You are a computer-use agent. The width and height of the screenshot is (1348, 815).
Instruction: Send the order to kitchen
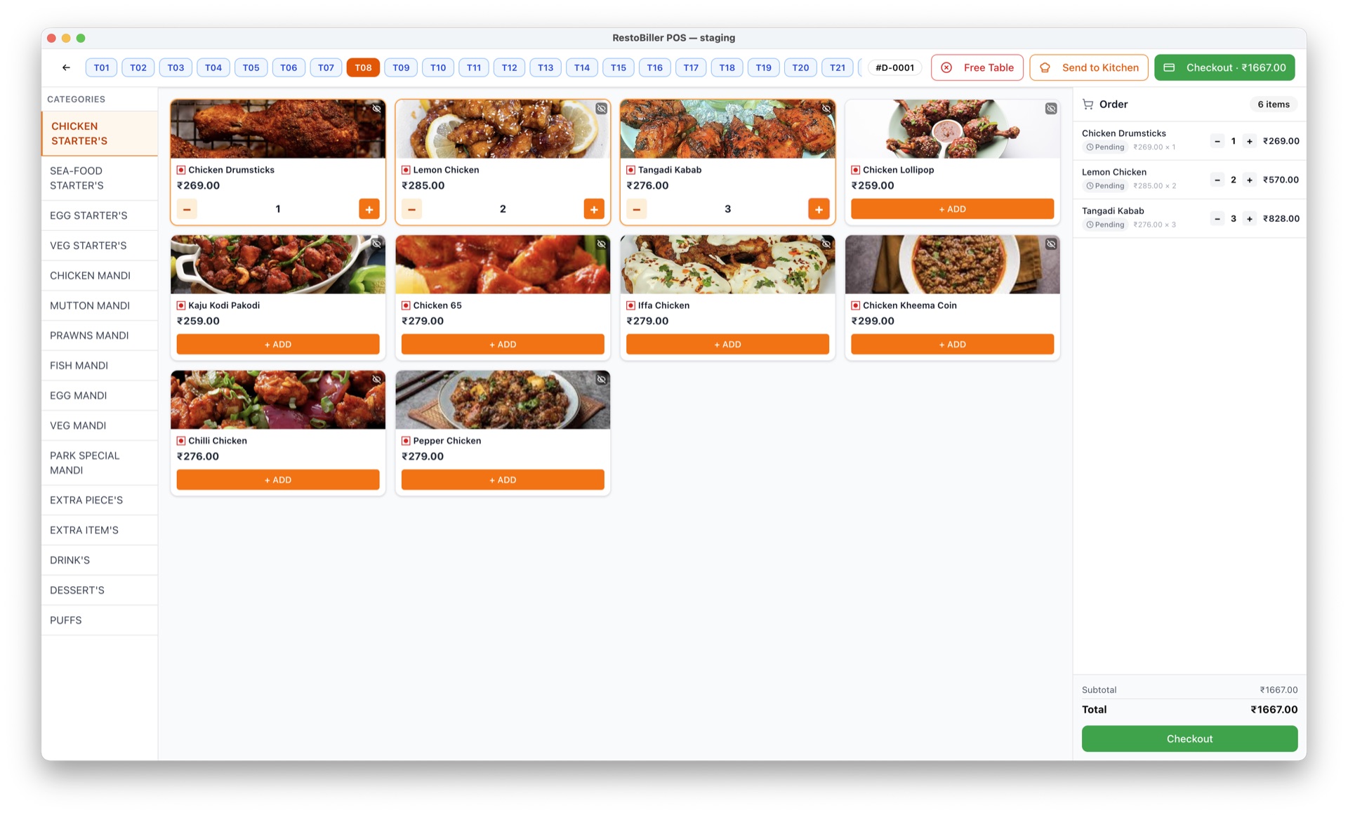(x=1089, y=67)
